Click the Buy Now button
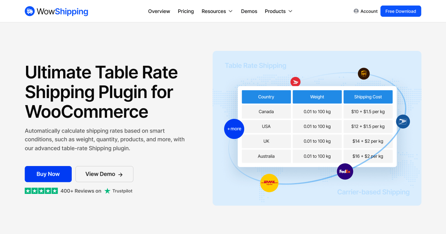Image resolution: width=446 pixels, height=234 pixels. (x=48, y=174)
